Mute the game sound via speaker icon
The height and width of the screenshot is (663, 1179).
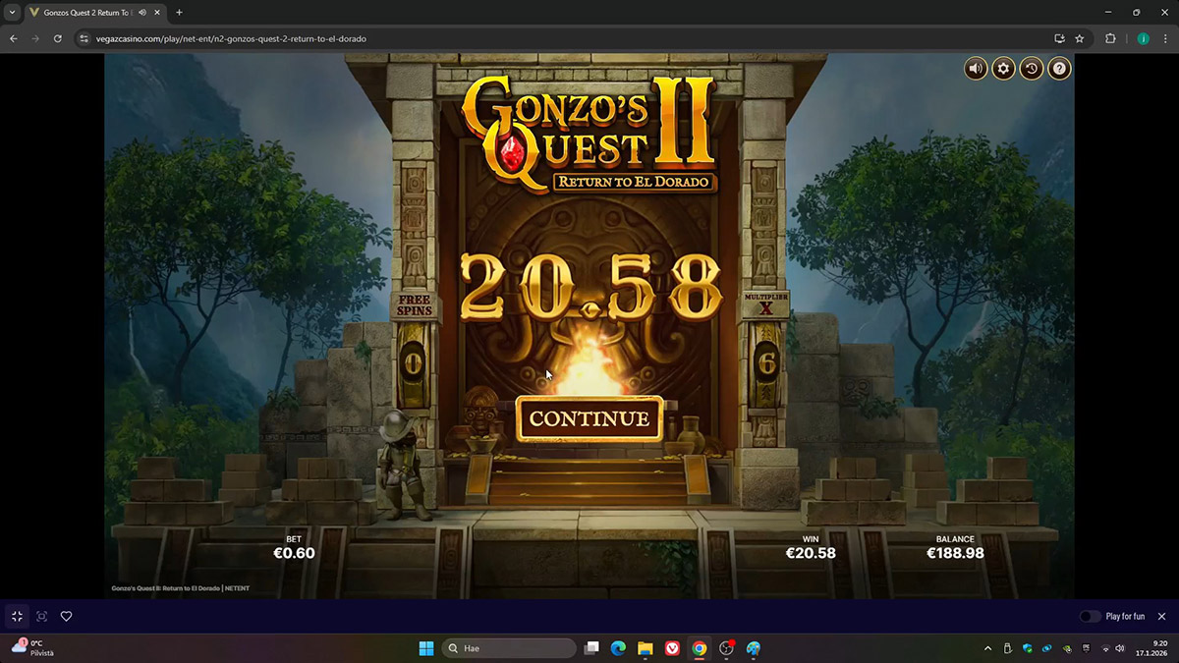976,68
